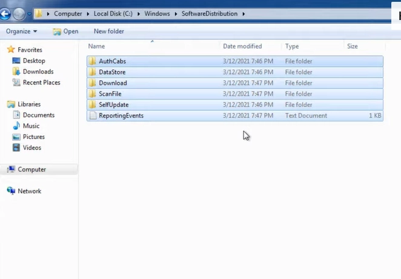This screenshot has height=279, width=401.
Task: Select SoftwareDistribution in the address breadcrumb
Action: pos(210,13)
